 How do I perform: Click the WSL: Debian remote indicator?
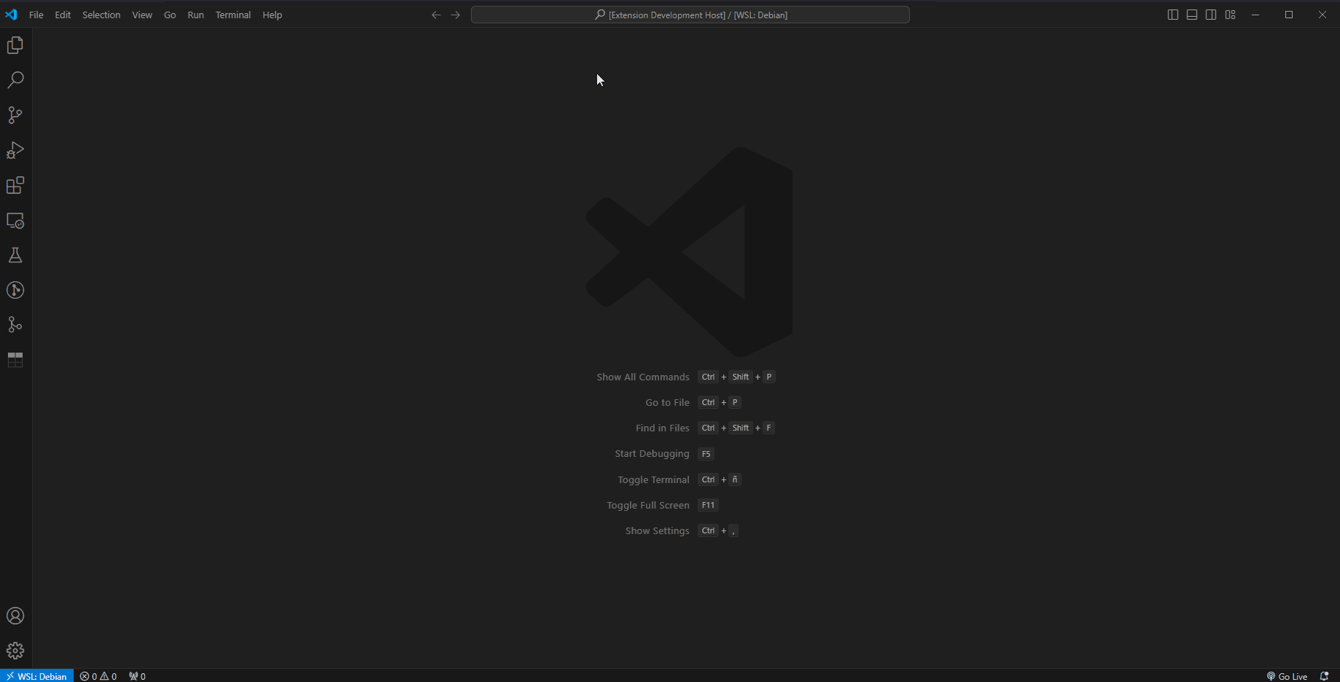pyautogui.click(x=37, y=676)
